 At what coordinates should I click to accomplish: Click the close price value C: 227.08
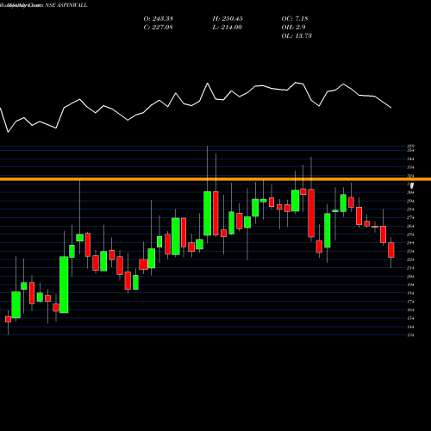click(x=159, y=28)
